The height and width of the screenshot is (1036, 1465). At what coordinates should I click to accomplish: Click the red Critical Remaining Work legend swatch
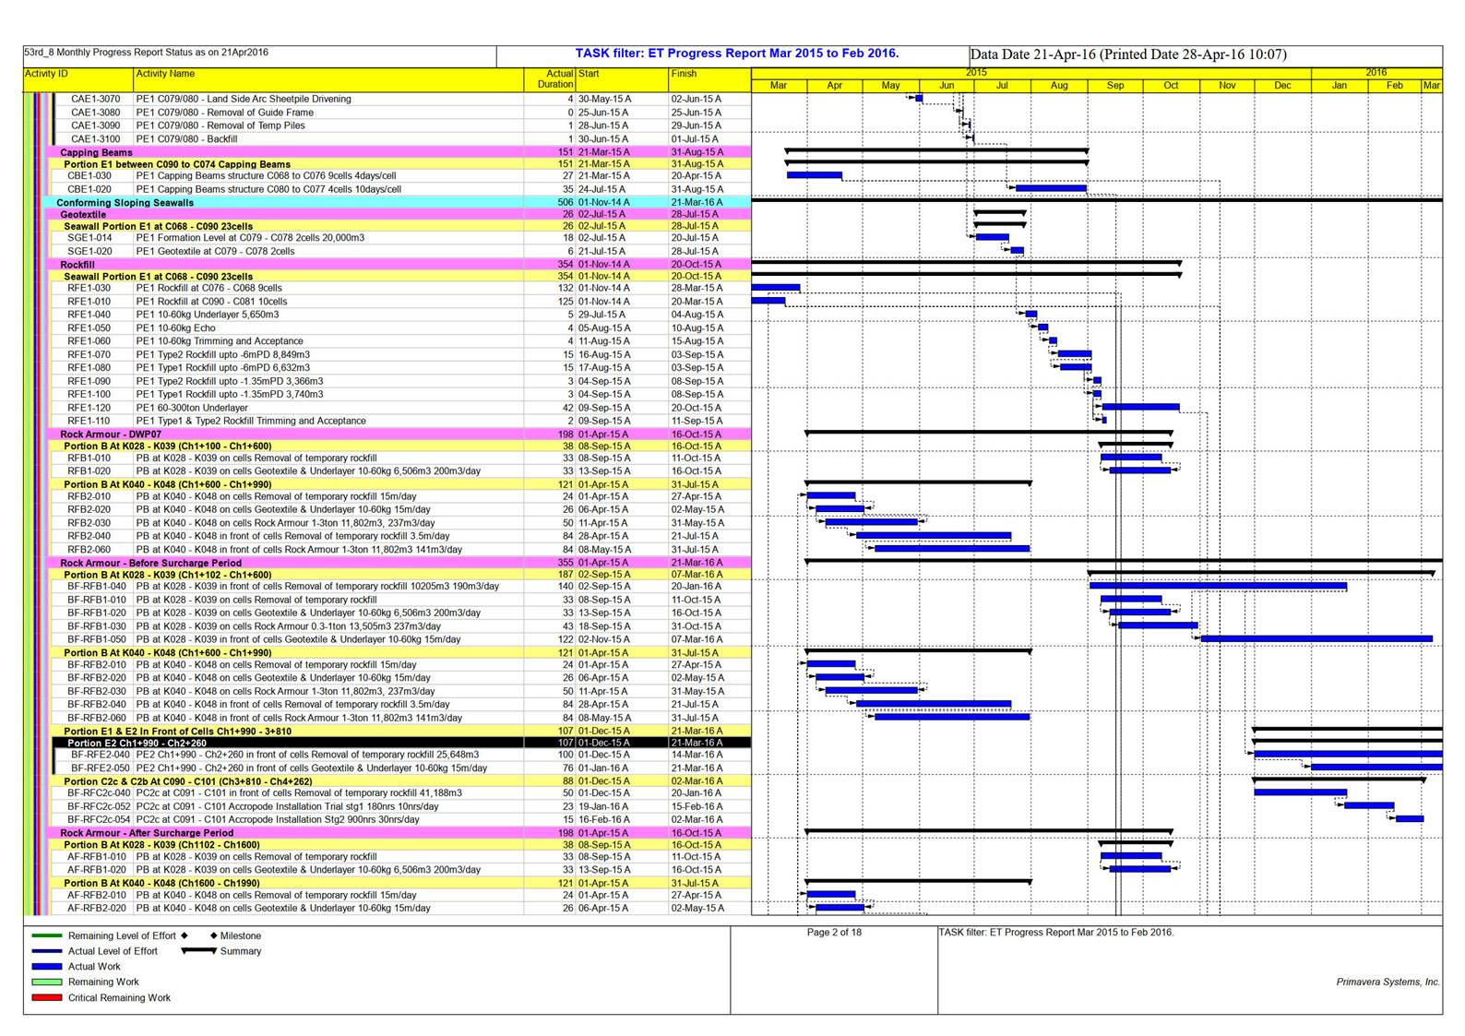coord(46,997)
